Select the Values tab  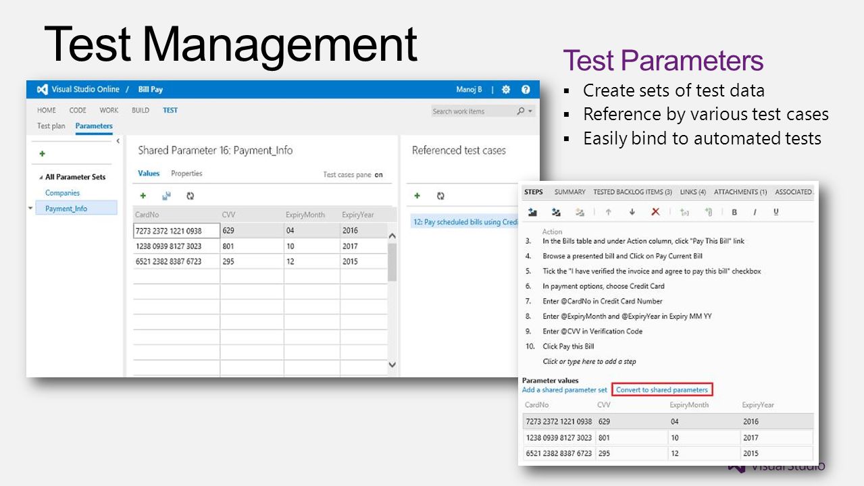(149, 173)
